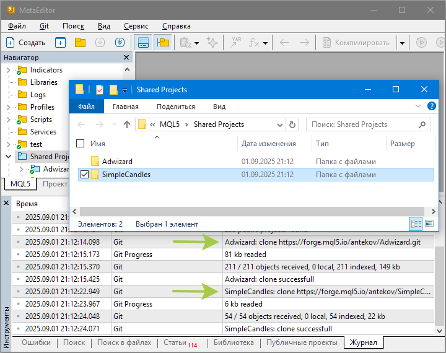Open the Вид ribbon tab in Explorer
Image resolution: width=446 pixels, height=353 pixels.
219,107
